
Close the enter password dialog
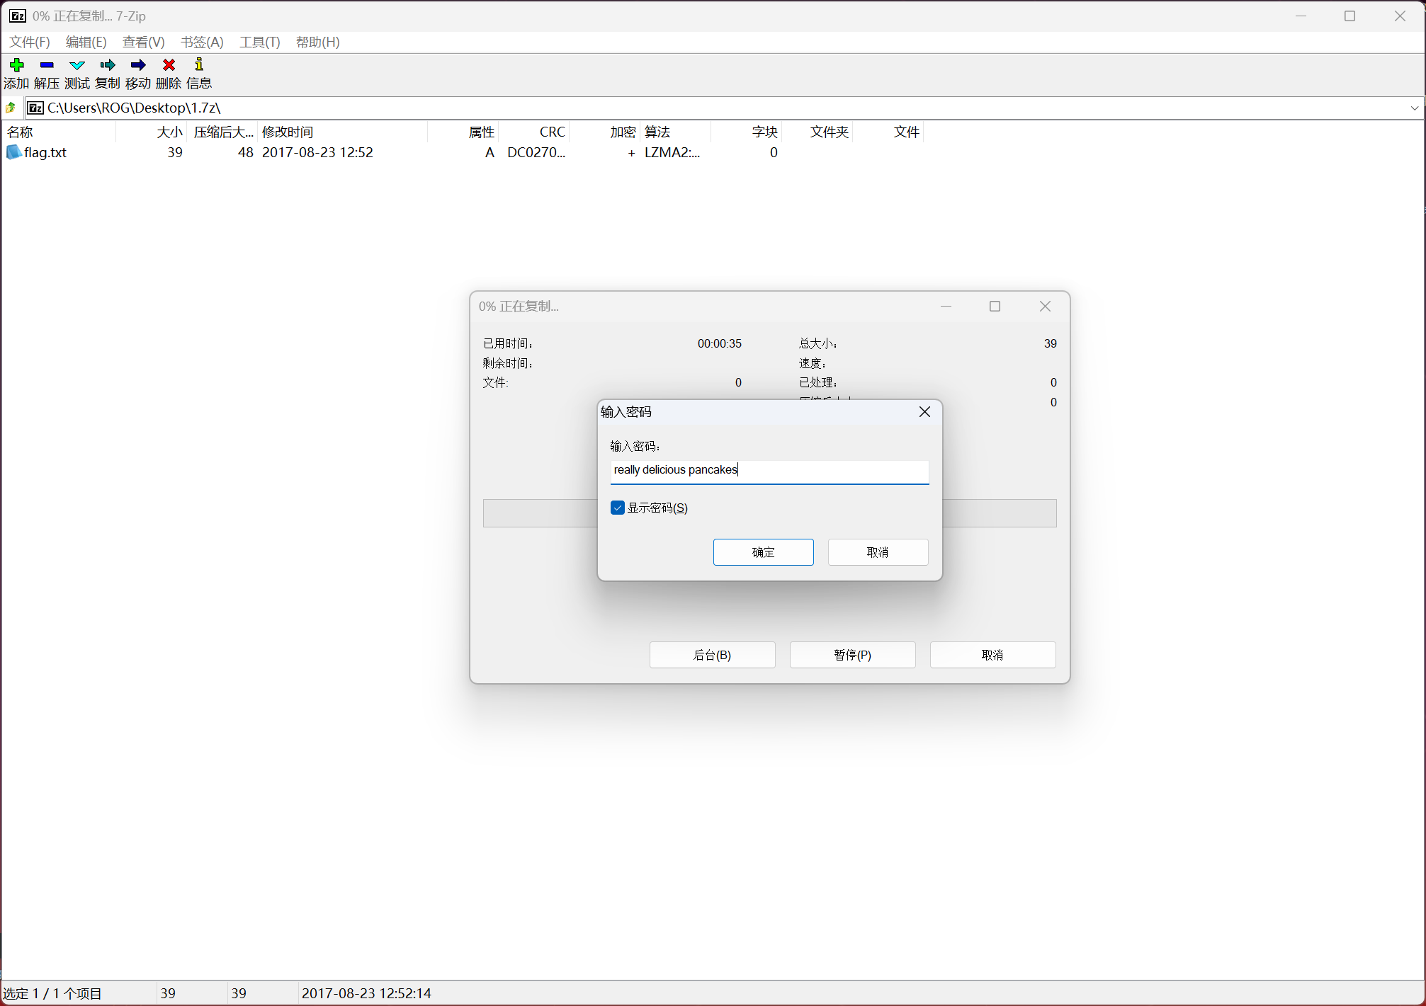(x=924, y=412)
